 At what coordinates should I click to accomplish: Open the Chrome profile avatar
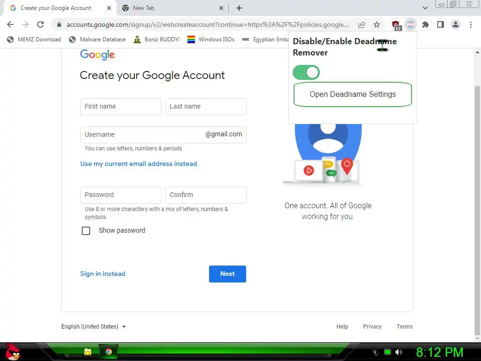pyautogui.click(x=456, y=24)
